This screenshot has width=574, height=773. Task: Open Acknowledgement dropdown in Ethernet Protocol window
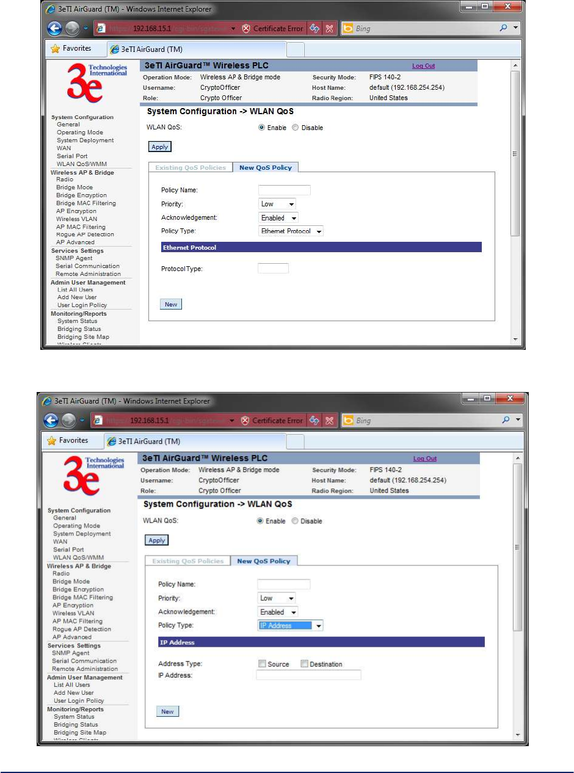point(278,218)
